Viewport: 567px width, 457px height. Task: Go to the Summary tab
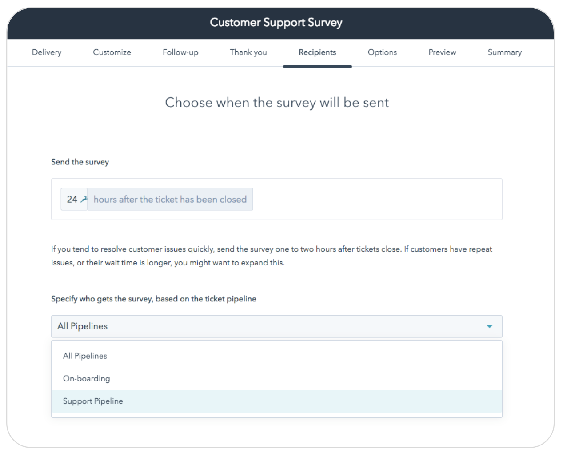505,52
